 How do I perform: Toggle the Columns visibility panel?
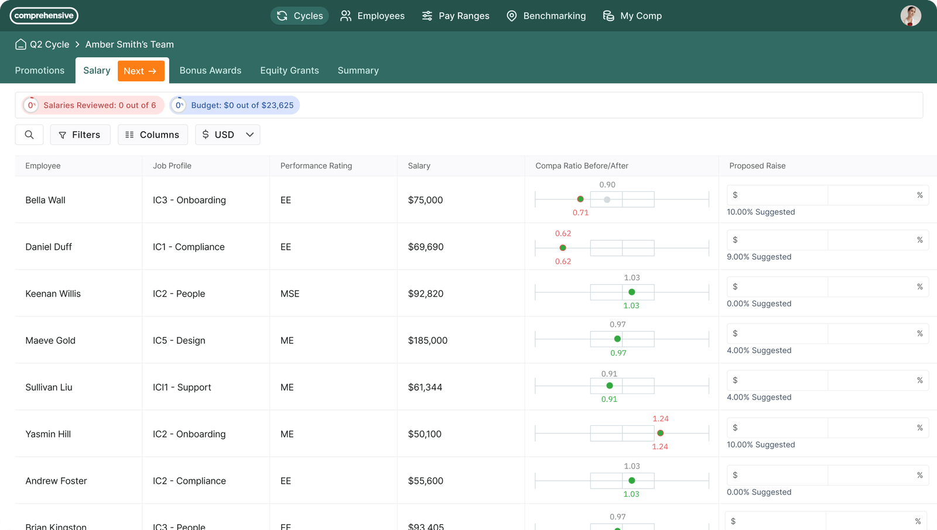(152, 135)
